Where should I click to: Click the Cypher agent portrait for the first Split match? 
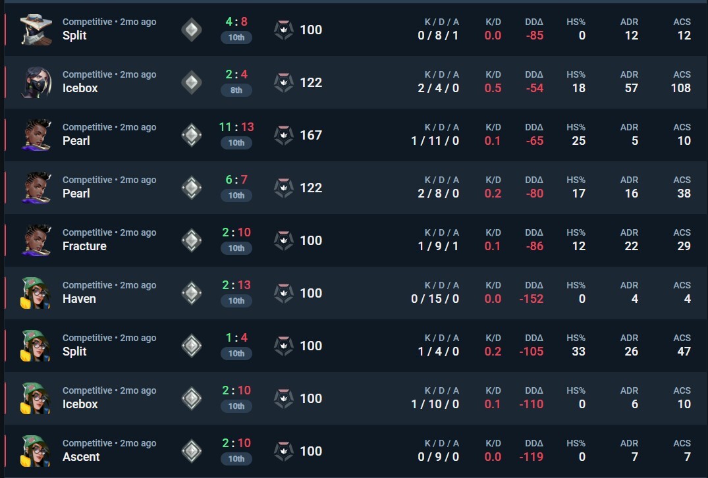[x=36, y=30]
